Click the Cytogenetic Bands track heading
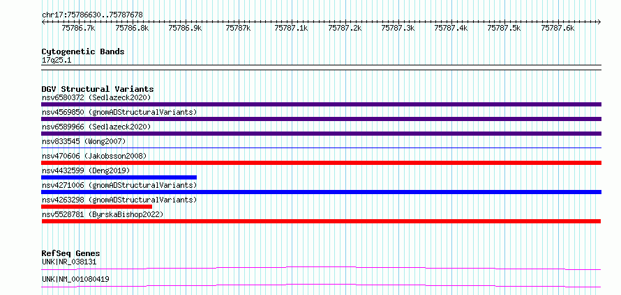 (83, 51)
